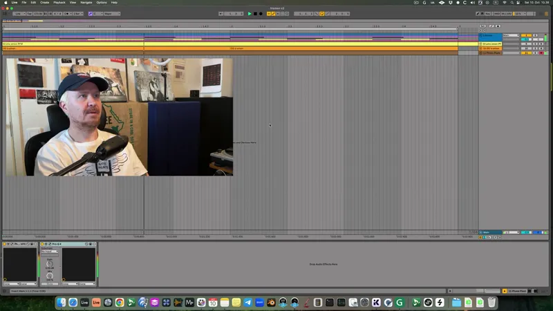Screen dimensions: 553x311
Task: Open the Main output routing dropdown
Action: [x=511, y=35]
